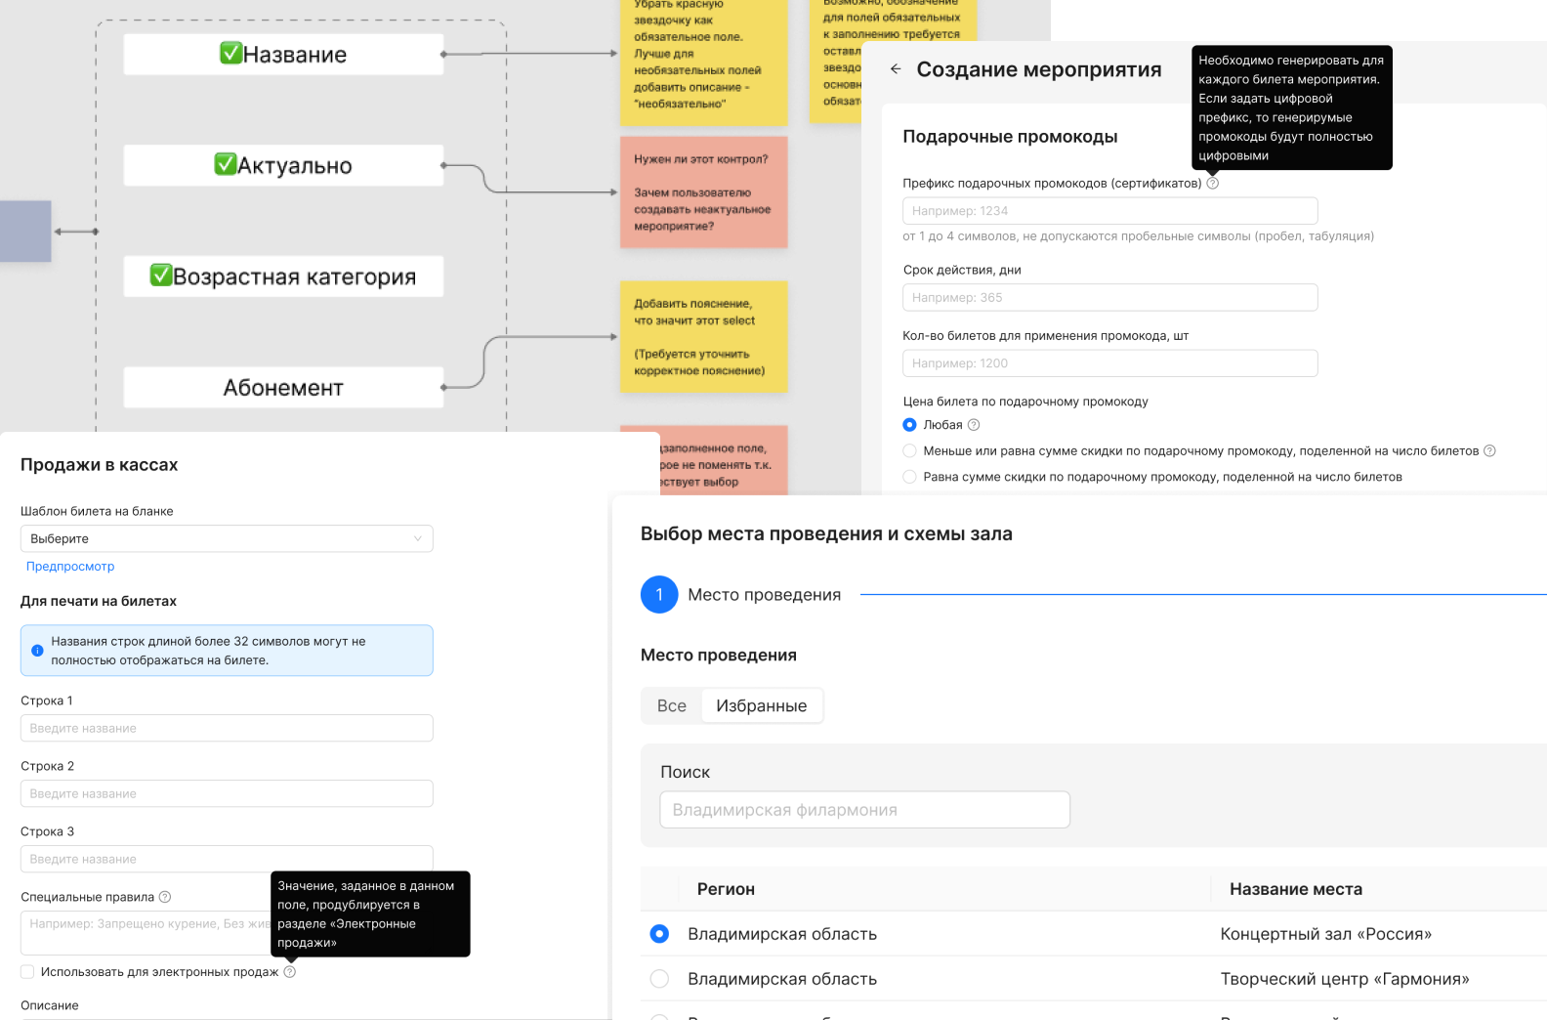Select Творческий центр «Гармония» radio button
Screen dimensions: 1547x1020
tap(659, 979)
